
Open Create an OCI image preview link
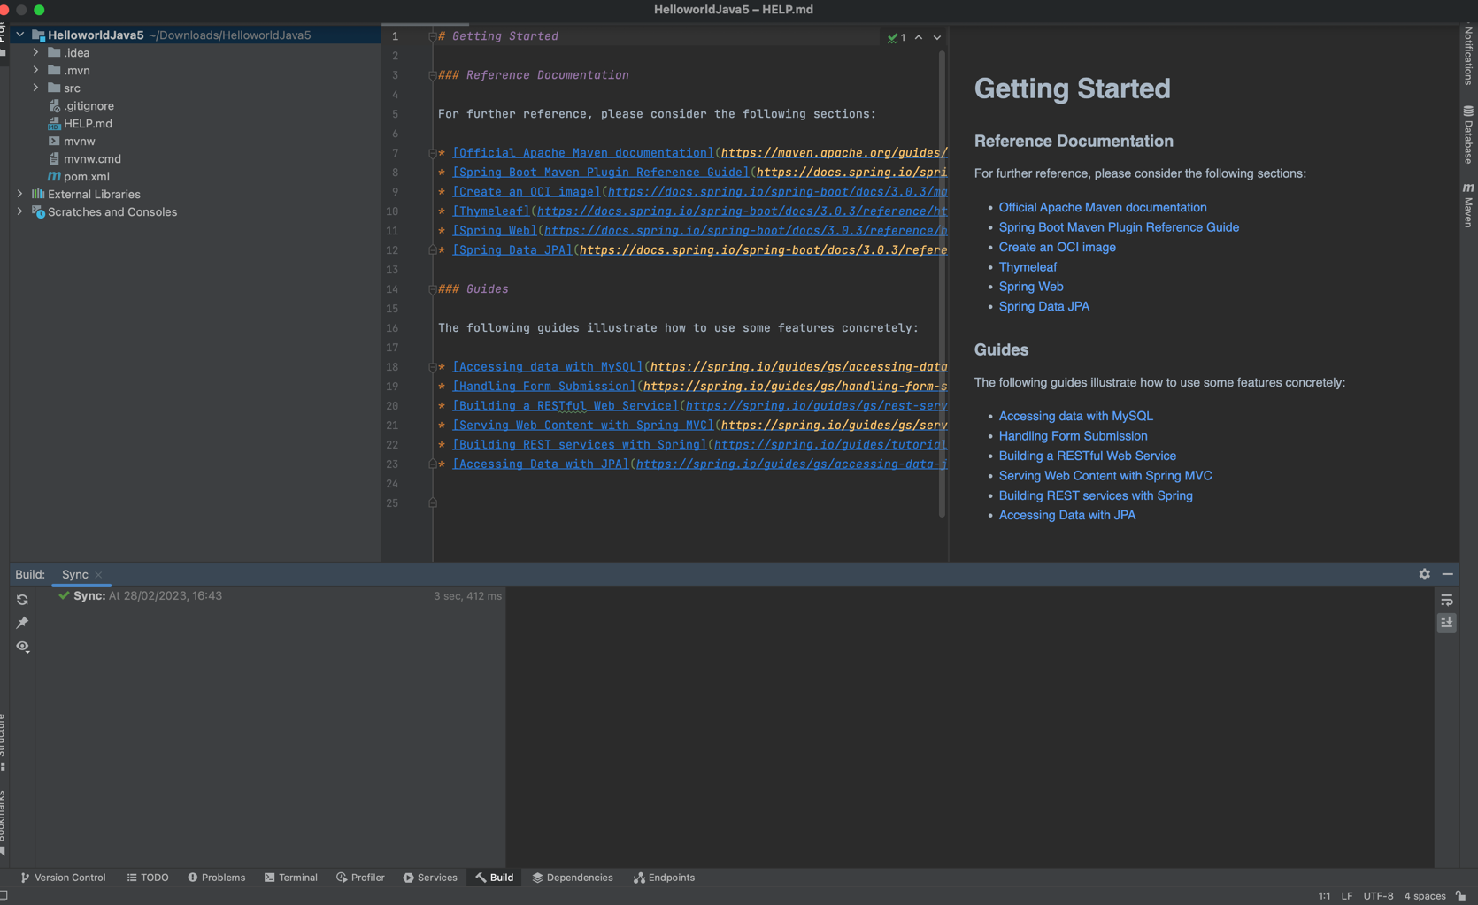tap(1057, 247)
